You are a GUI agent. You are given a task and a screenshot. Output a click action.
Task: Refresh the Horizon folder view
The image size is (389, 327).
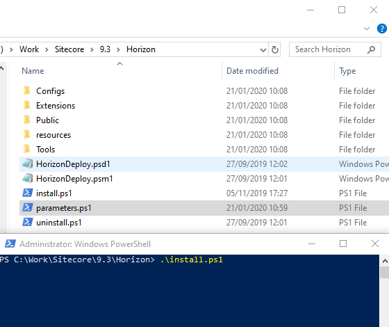(275, 49)
